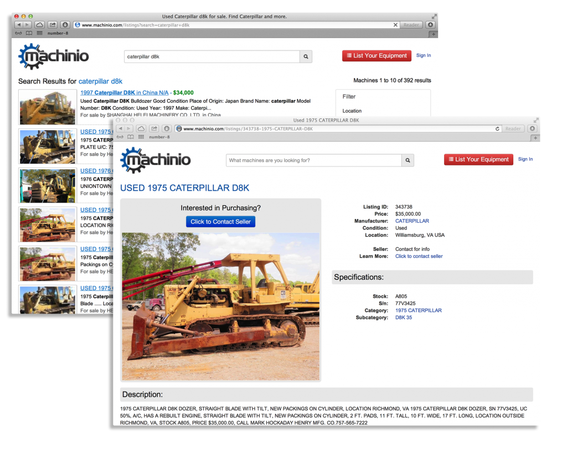Open Reading List in the back window
The height and width of the screenshot is (453, 567).
click(x=18, y=33)
